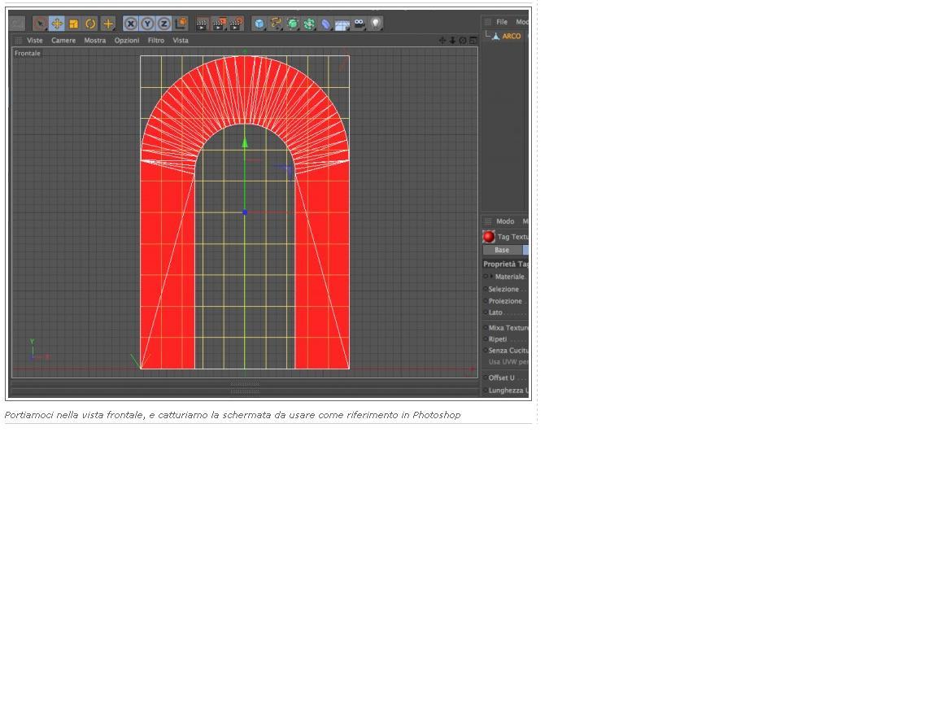Open the spline tools dropdown icon
The image size is (937, 703).
tap(276, 24)
